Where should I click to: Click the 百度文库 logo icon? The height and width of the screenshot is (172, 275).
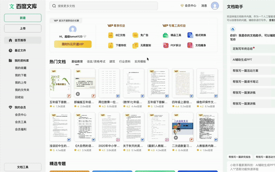point(12,6)
